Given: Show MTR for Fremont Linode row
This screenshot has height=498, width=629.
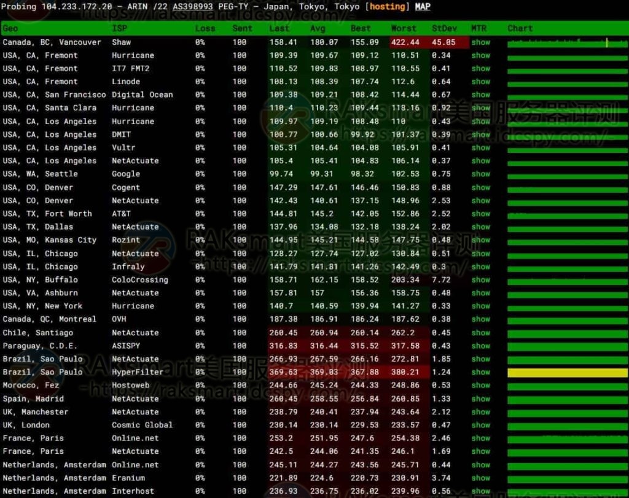Looking at the screenshot, I should coord(481,82).
